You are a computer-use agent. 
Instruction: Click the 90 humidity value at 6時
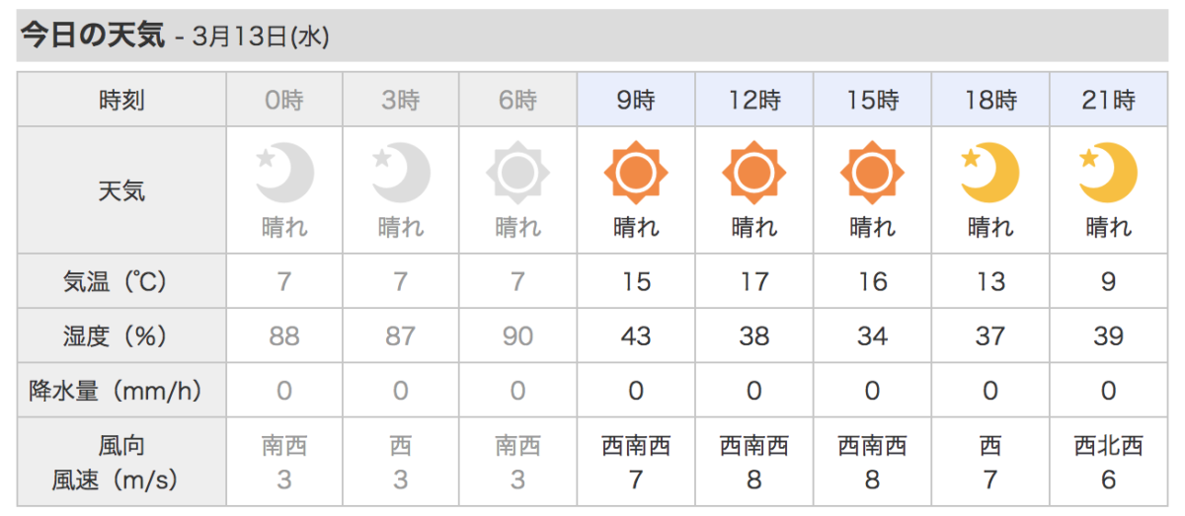[x=517, y=336]
